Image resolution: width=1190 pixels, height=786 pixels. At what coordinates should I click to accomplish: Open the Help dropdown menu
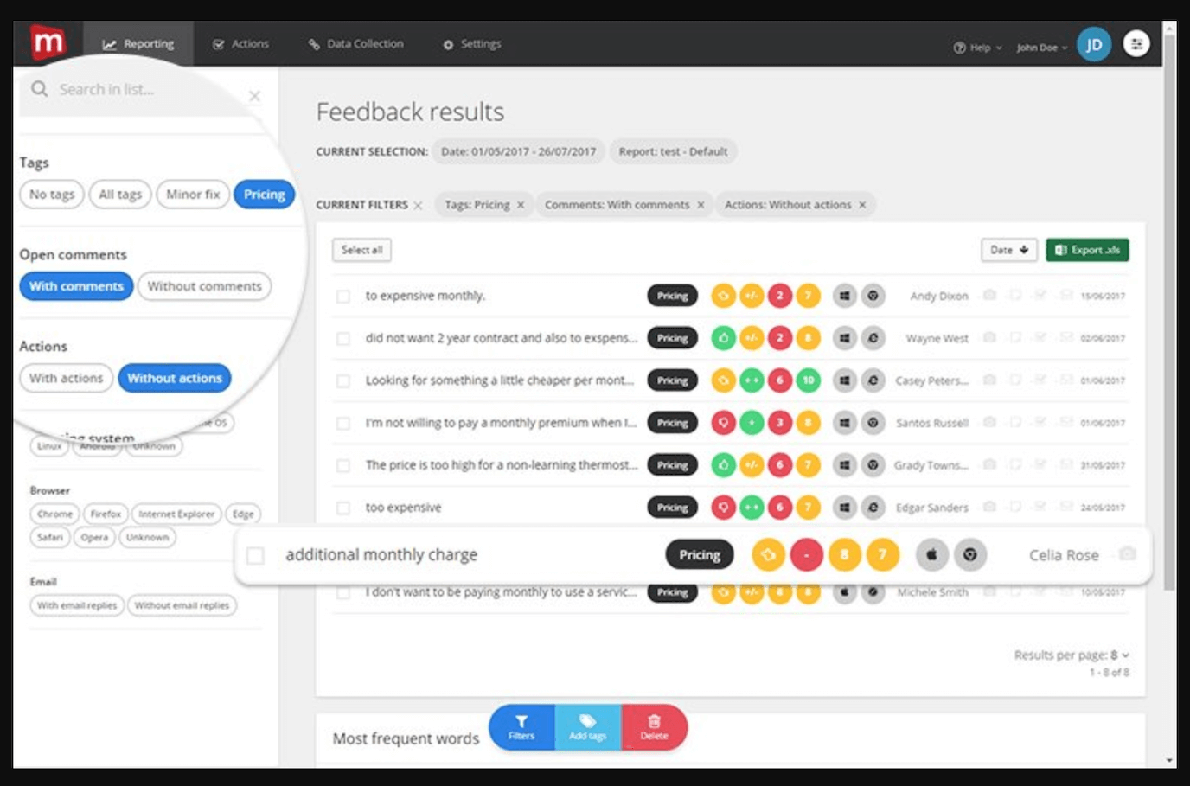[x=978, y=48]
